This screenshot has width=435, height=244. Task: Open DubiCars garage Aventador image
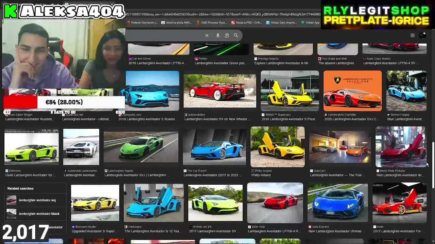[340, 147]
